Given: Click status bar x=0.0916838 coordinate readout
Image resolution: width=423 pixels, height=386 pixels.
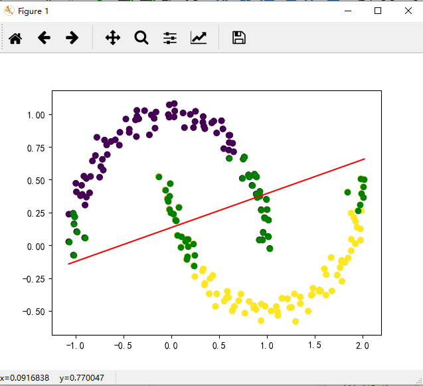Looking at the screenshot, I should pos(25,378).
